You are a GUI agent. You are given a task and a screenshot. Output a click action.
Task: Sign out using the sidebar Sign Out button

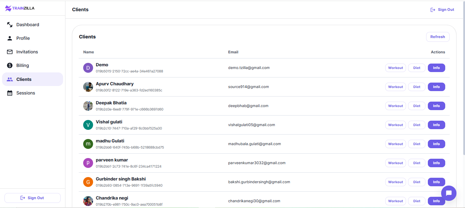(32, 198)
